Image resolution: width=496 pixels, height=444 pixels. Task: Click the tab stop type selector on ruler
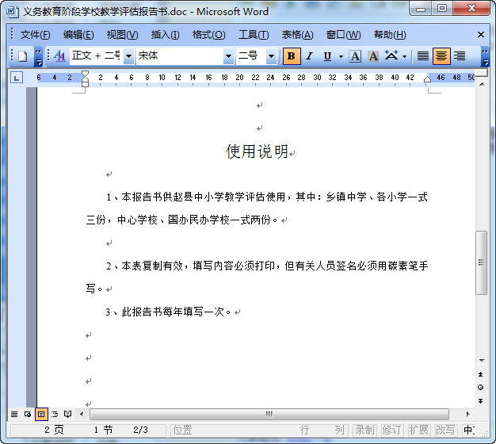[17, 78]
